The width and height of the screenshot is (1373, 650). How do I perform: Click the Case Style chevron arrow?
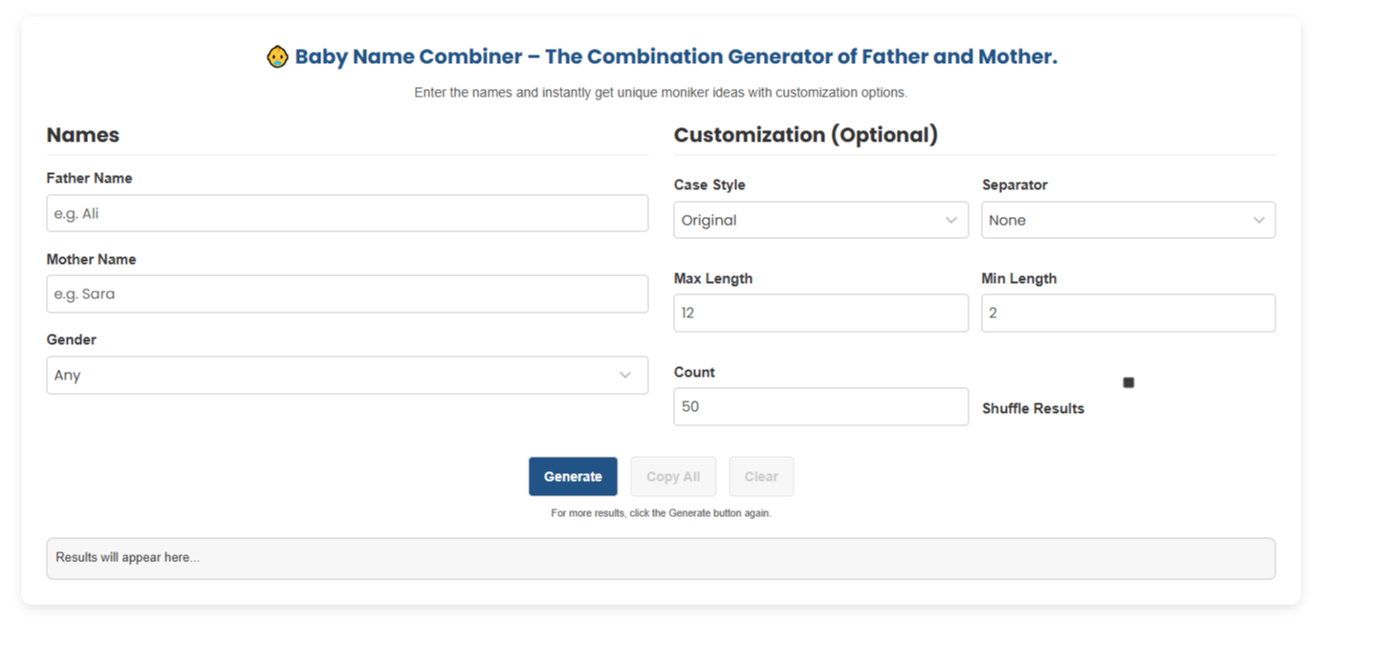(952, 220)
